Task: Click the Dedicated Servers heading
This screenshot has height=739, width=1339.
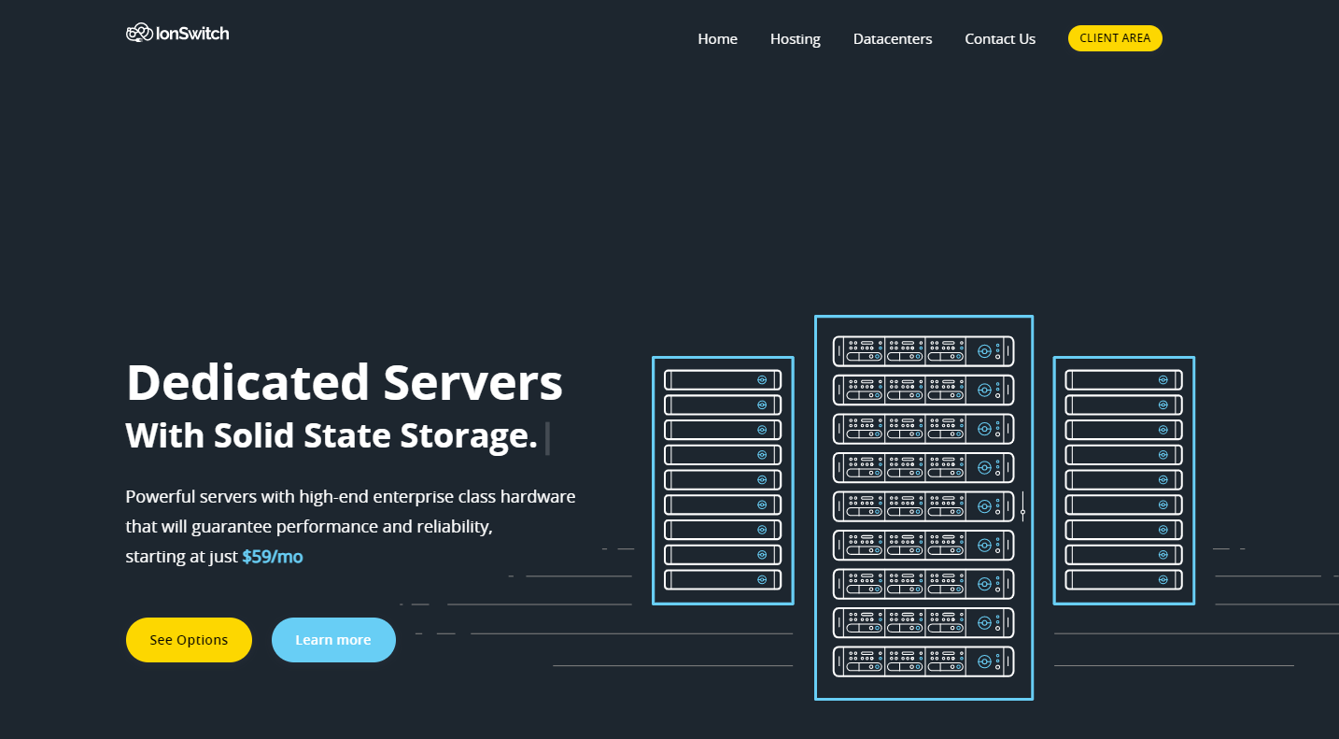Action: click(344, 382)
